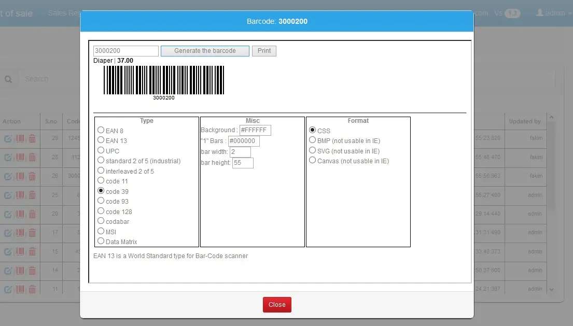
Task: Click barcode icon in row 17
Action: 20,233
